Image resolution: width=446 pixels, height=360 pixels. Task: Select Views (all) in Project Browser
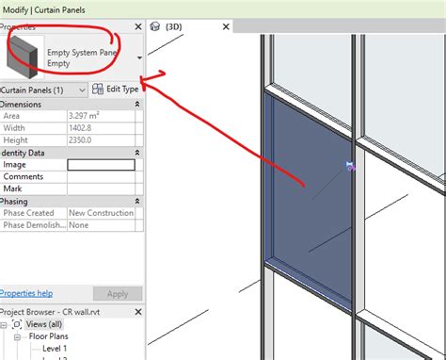coord(44,324)
